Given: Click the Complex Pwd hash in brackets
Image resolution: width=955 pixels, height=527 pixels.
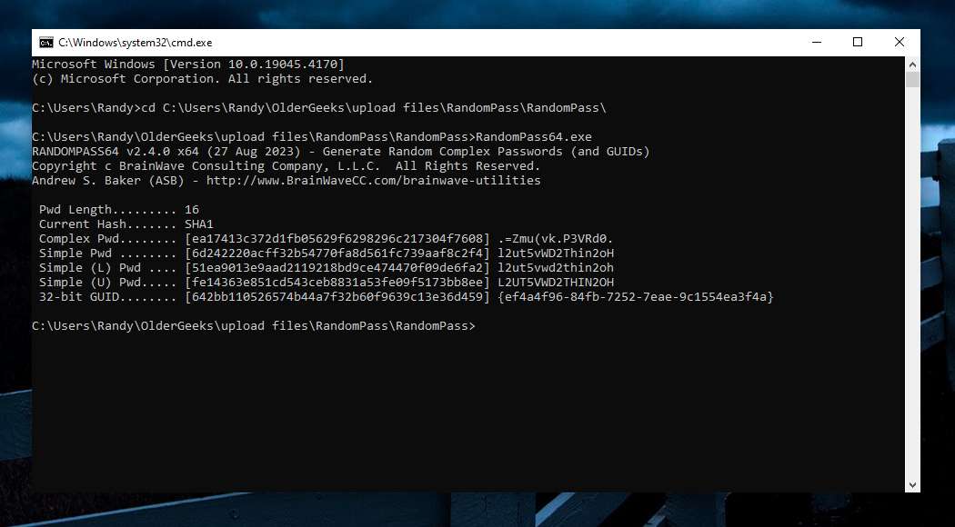Looking at the screenshot, I should [337, 239].
